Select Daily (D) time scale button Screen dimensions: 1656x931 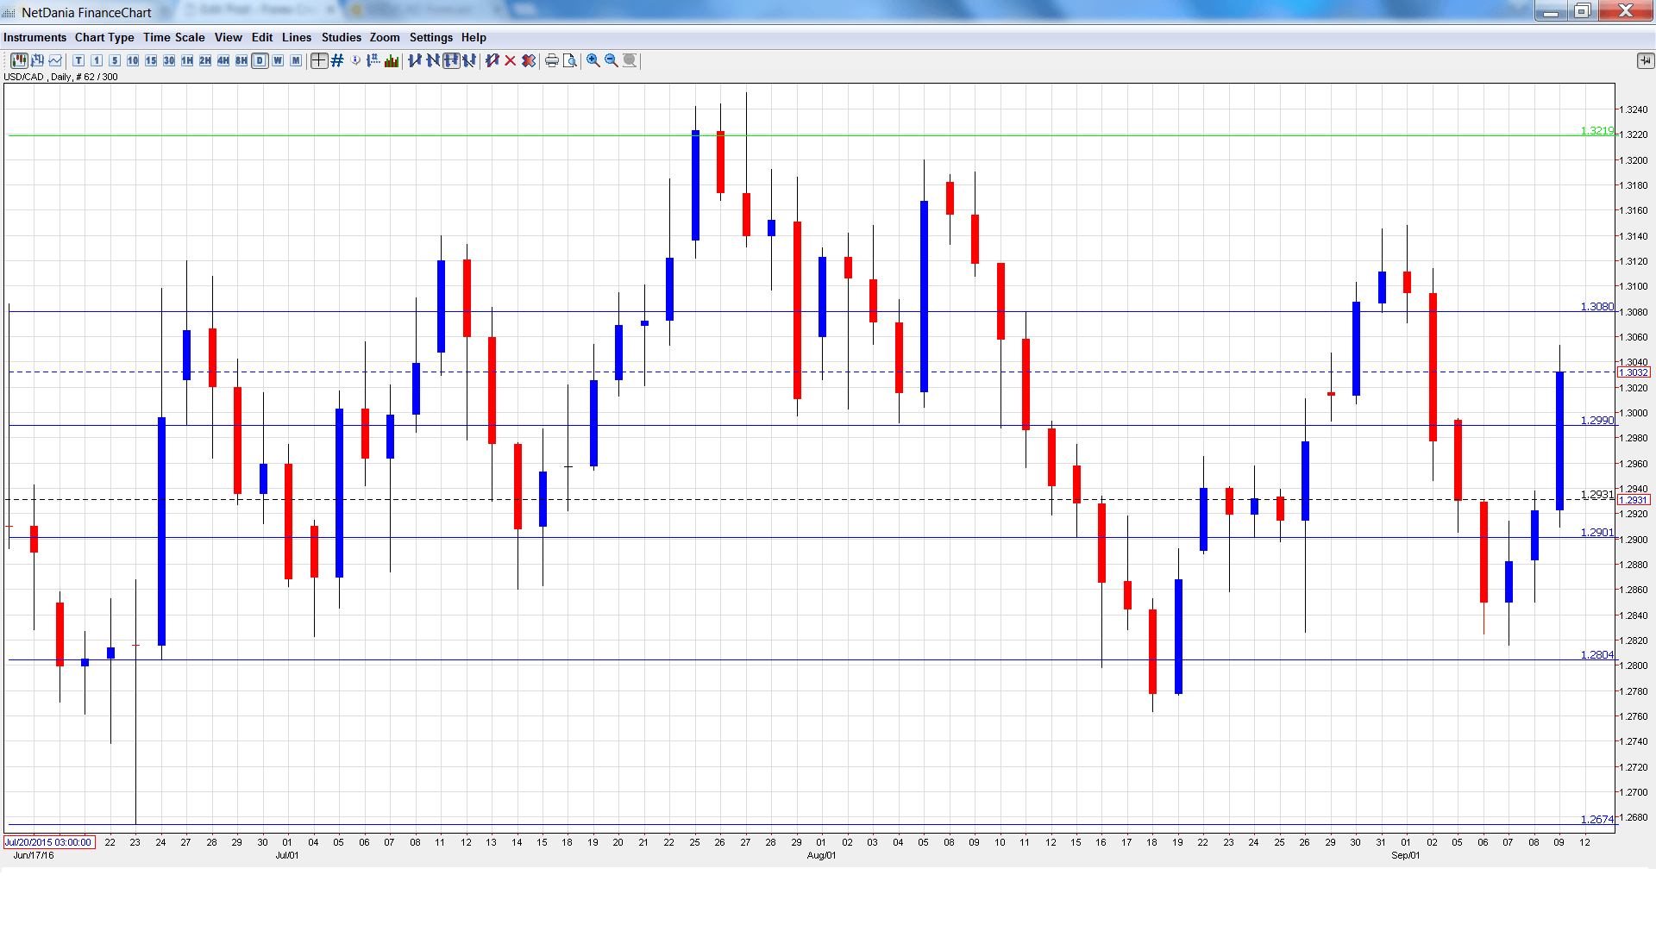pyautogui.click(x=260, y=60)
